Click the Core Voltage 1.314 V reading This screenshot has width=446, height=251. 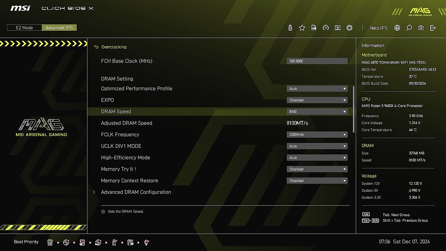click(x=415, y=123)
